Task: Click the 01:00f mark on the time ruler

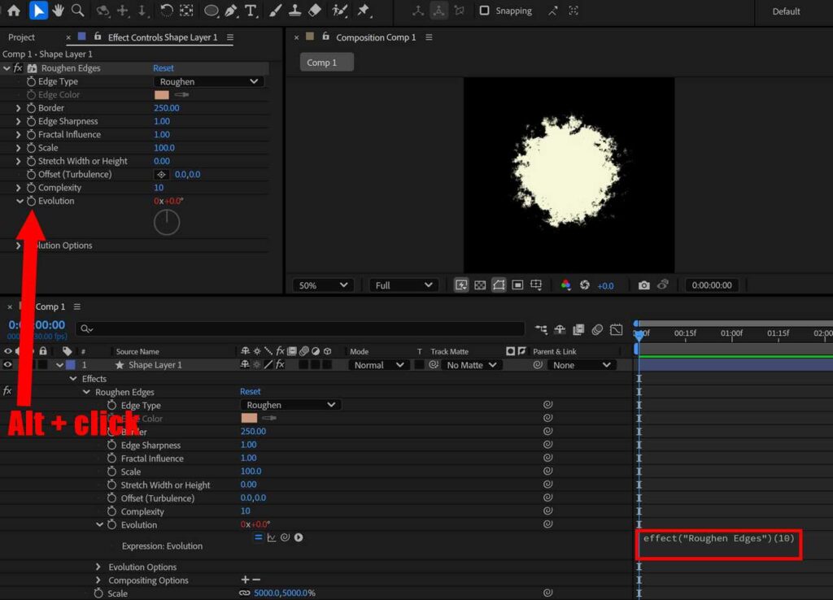Action: click(x=731, y=333)
